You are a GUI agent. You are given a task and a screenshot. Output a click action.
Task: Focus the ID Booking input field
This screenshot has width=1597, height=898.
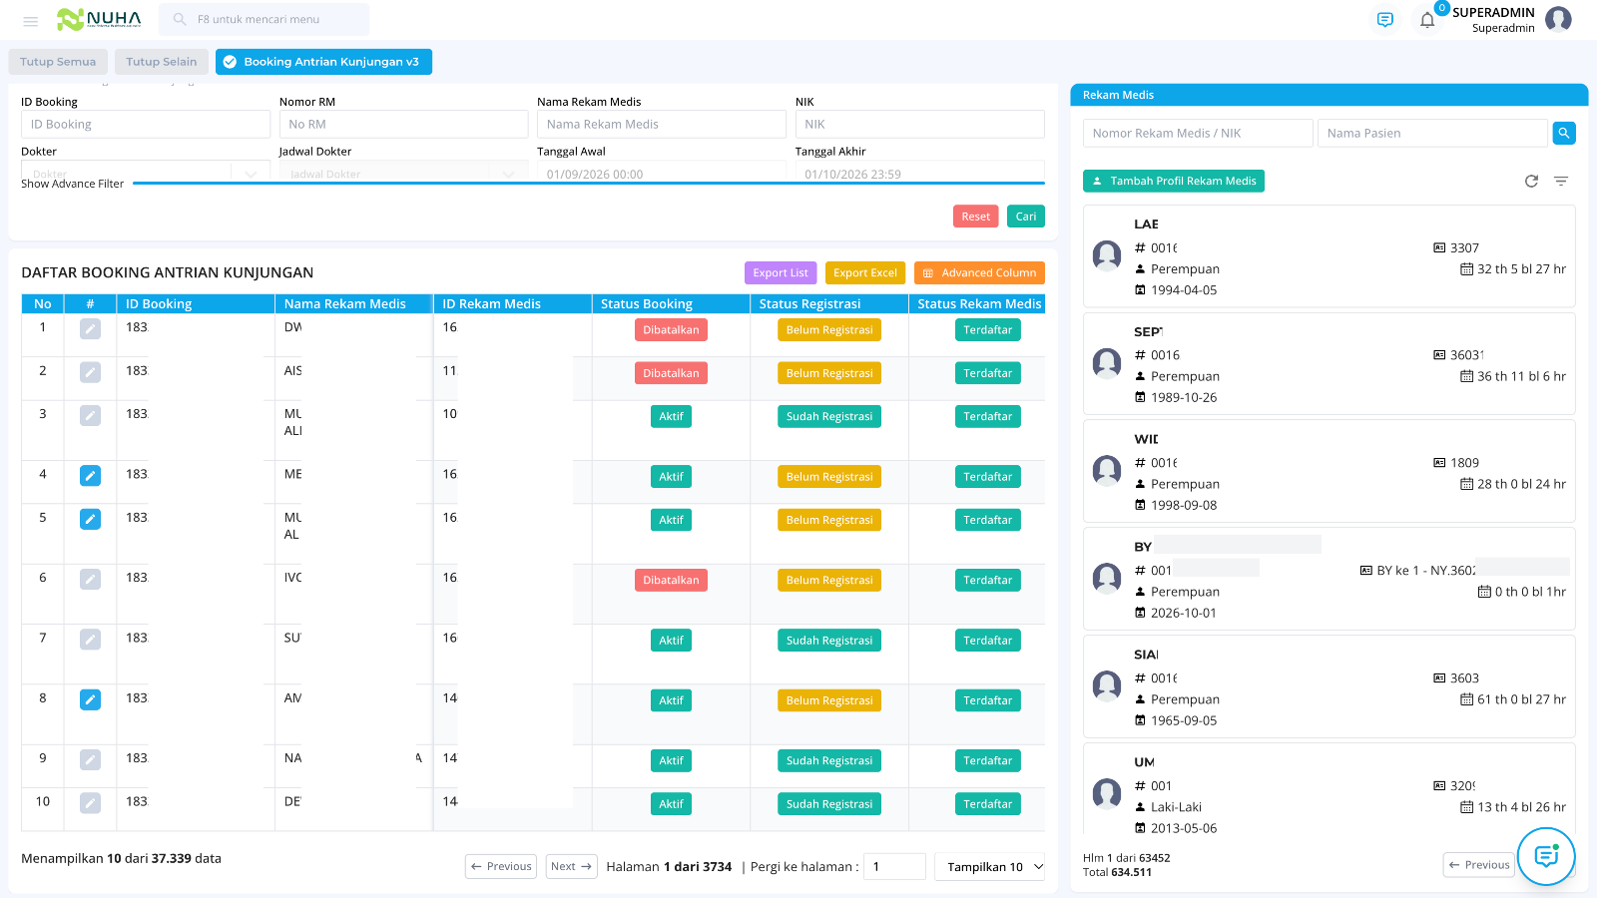(x=146, y=125)
